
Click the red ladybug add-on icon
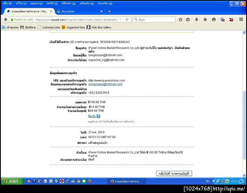231,19
